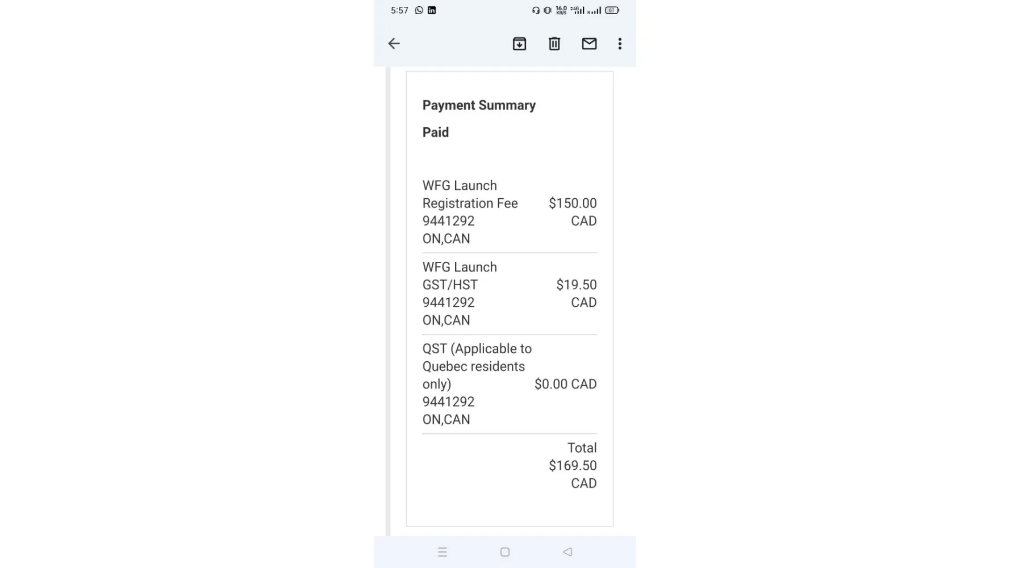Tap the $150.00 registration fee amount
The width and height of the screenshot is (1010, 568).
(572, 203)
